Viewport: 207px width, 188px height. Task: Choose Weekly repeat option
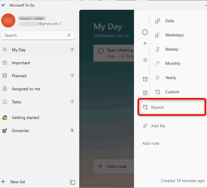179,49
